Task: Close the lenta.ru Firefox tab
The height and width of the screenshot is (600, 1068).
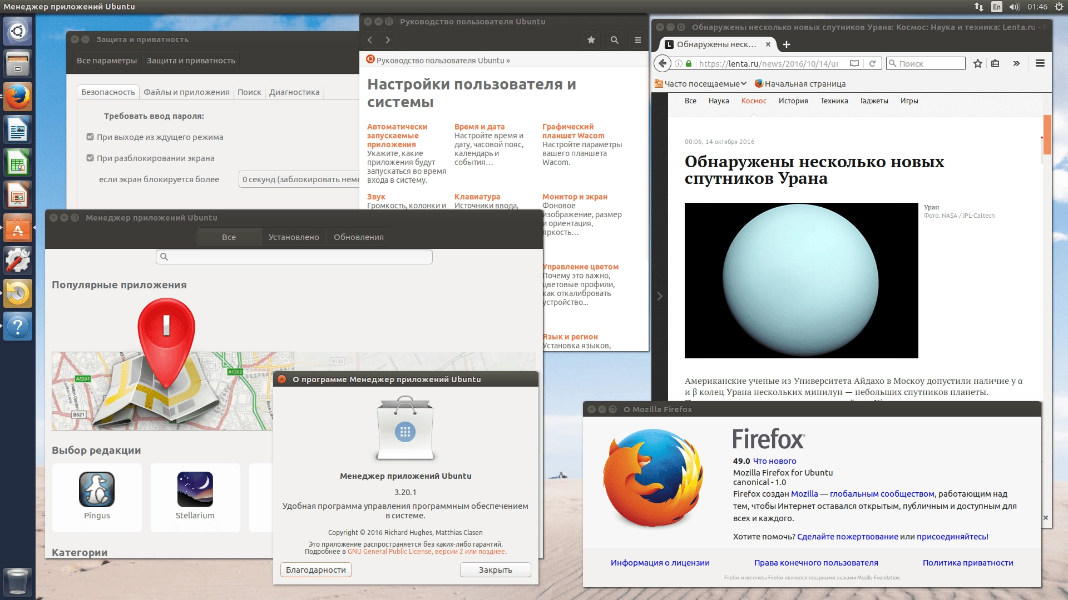Action: pos(768,44)
